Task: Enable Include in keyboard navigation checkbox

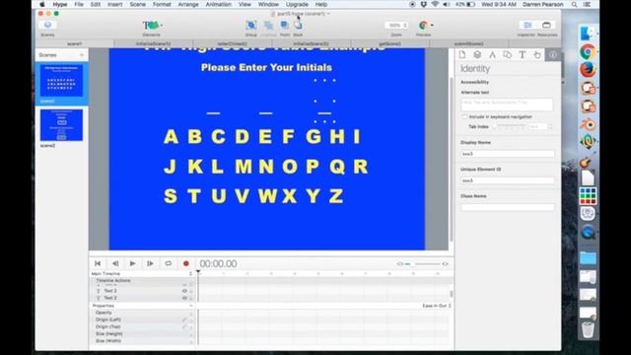Action: tap(464, 116)
